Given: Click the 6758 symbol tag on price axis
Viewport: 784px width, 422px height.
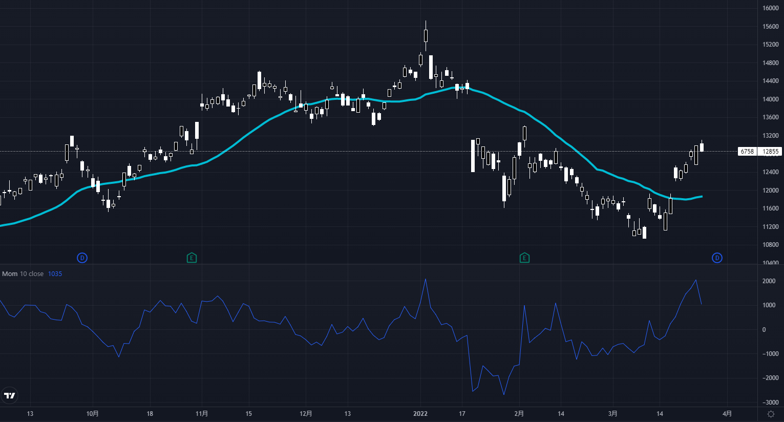Looking at the screenshot, I should coord(748,152).
